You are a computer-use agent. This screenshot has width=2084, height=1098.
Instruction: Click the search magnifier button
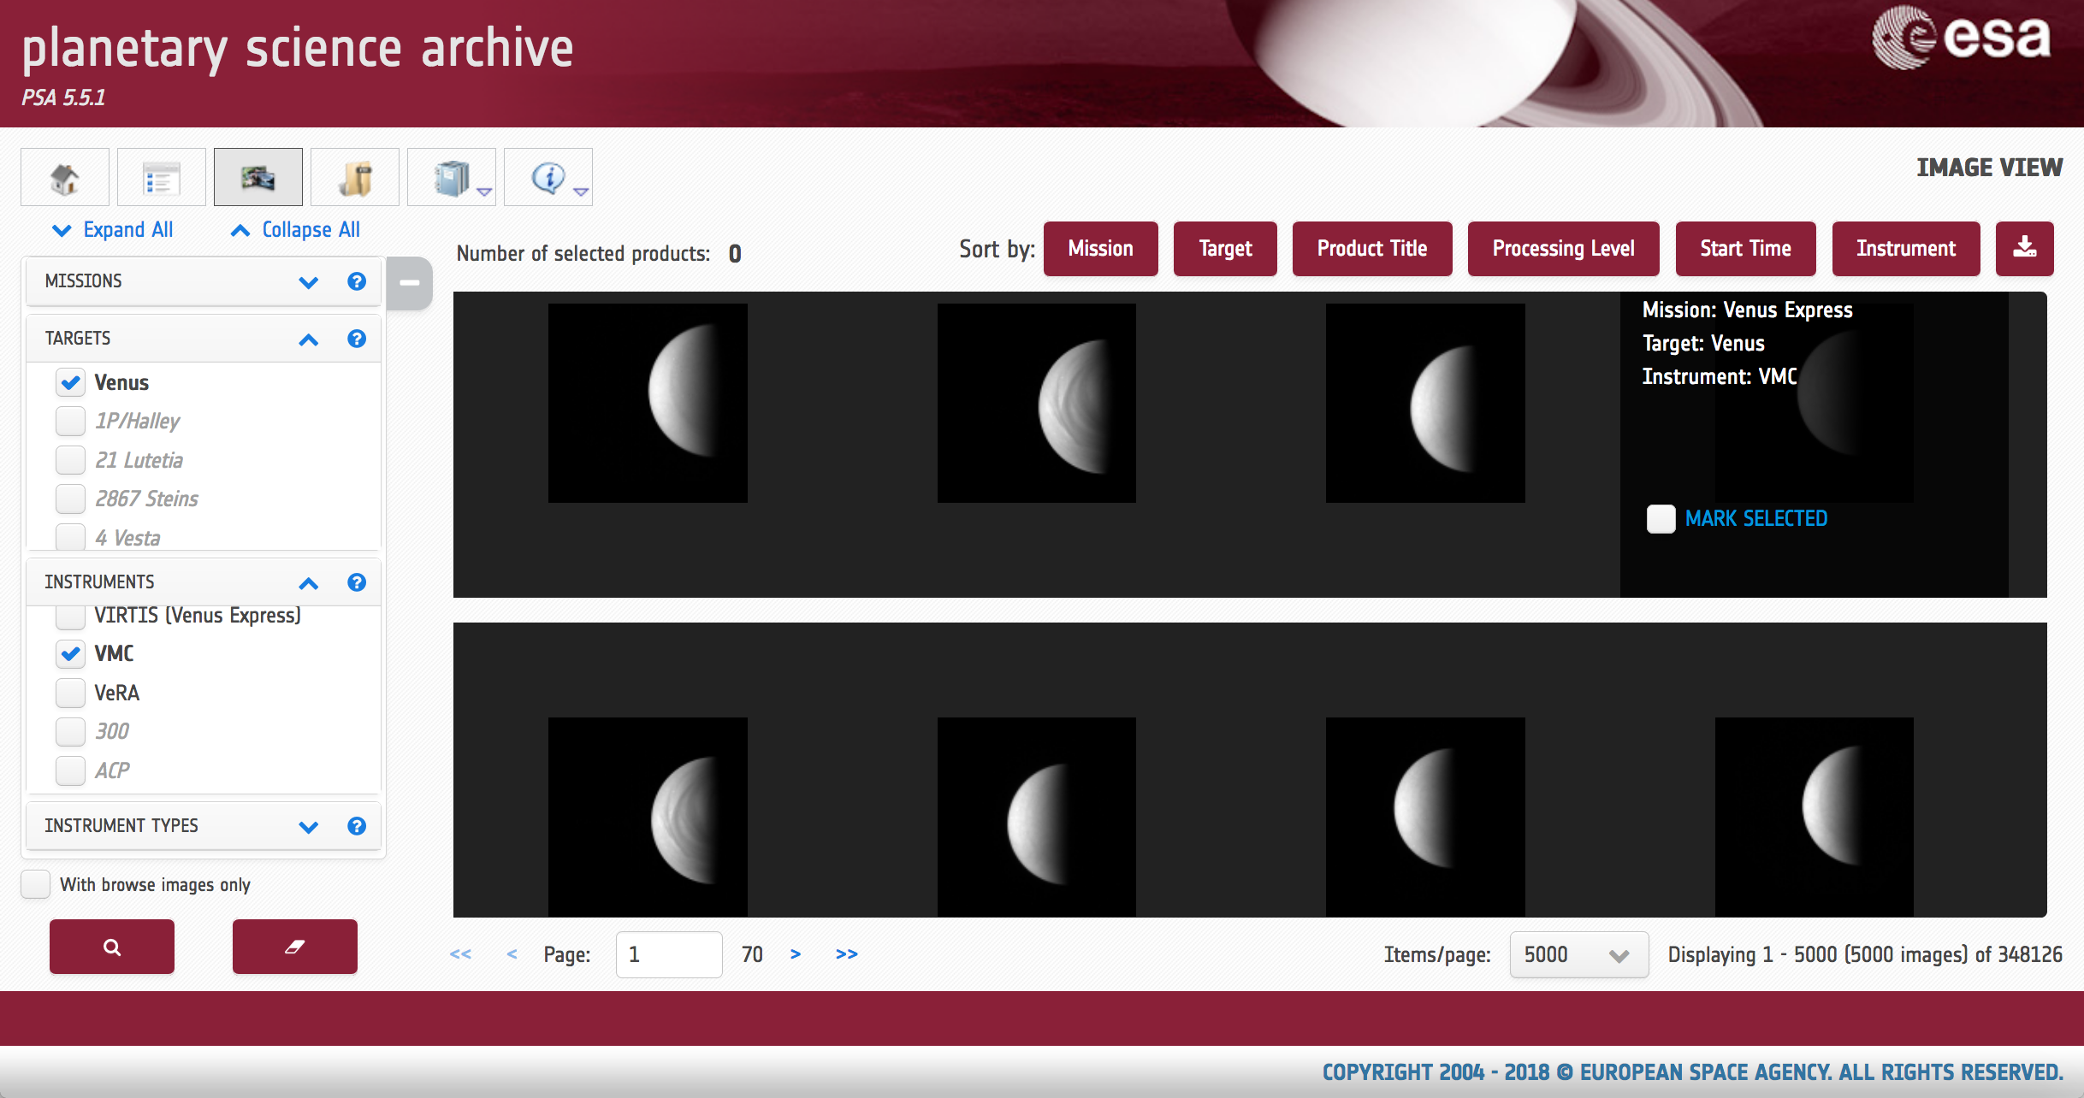(x=112, y=947)
